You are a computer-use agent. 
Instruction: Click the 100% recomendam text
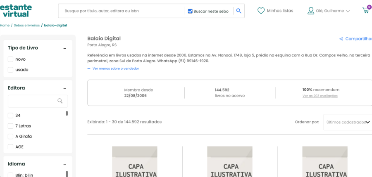coord(321,90)
